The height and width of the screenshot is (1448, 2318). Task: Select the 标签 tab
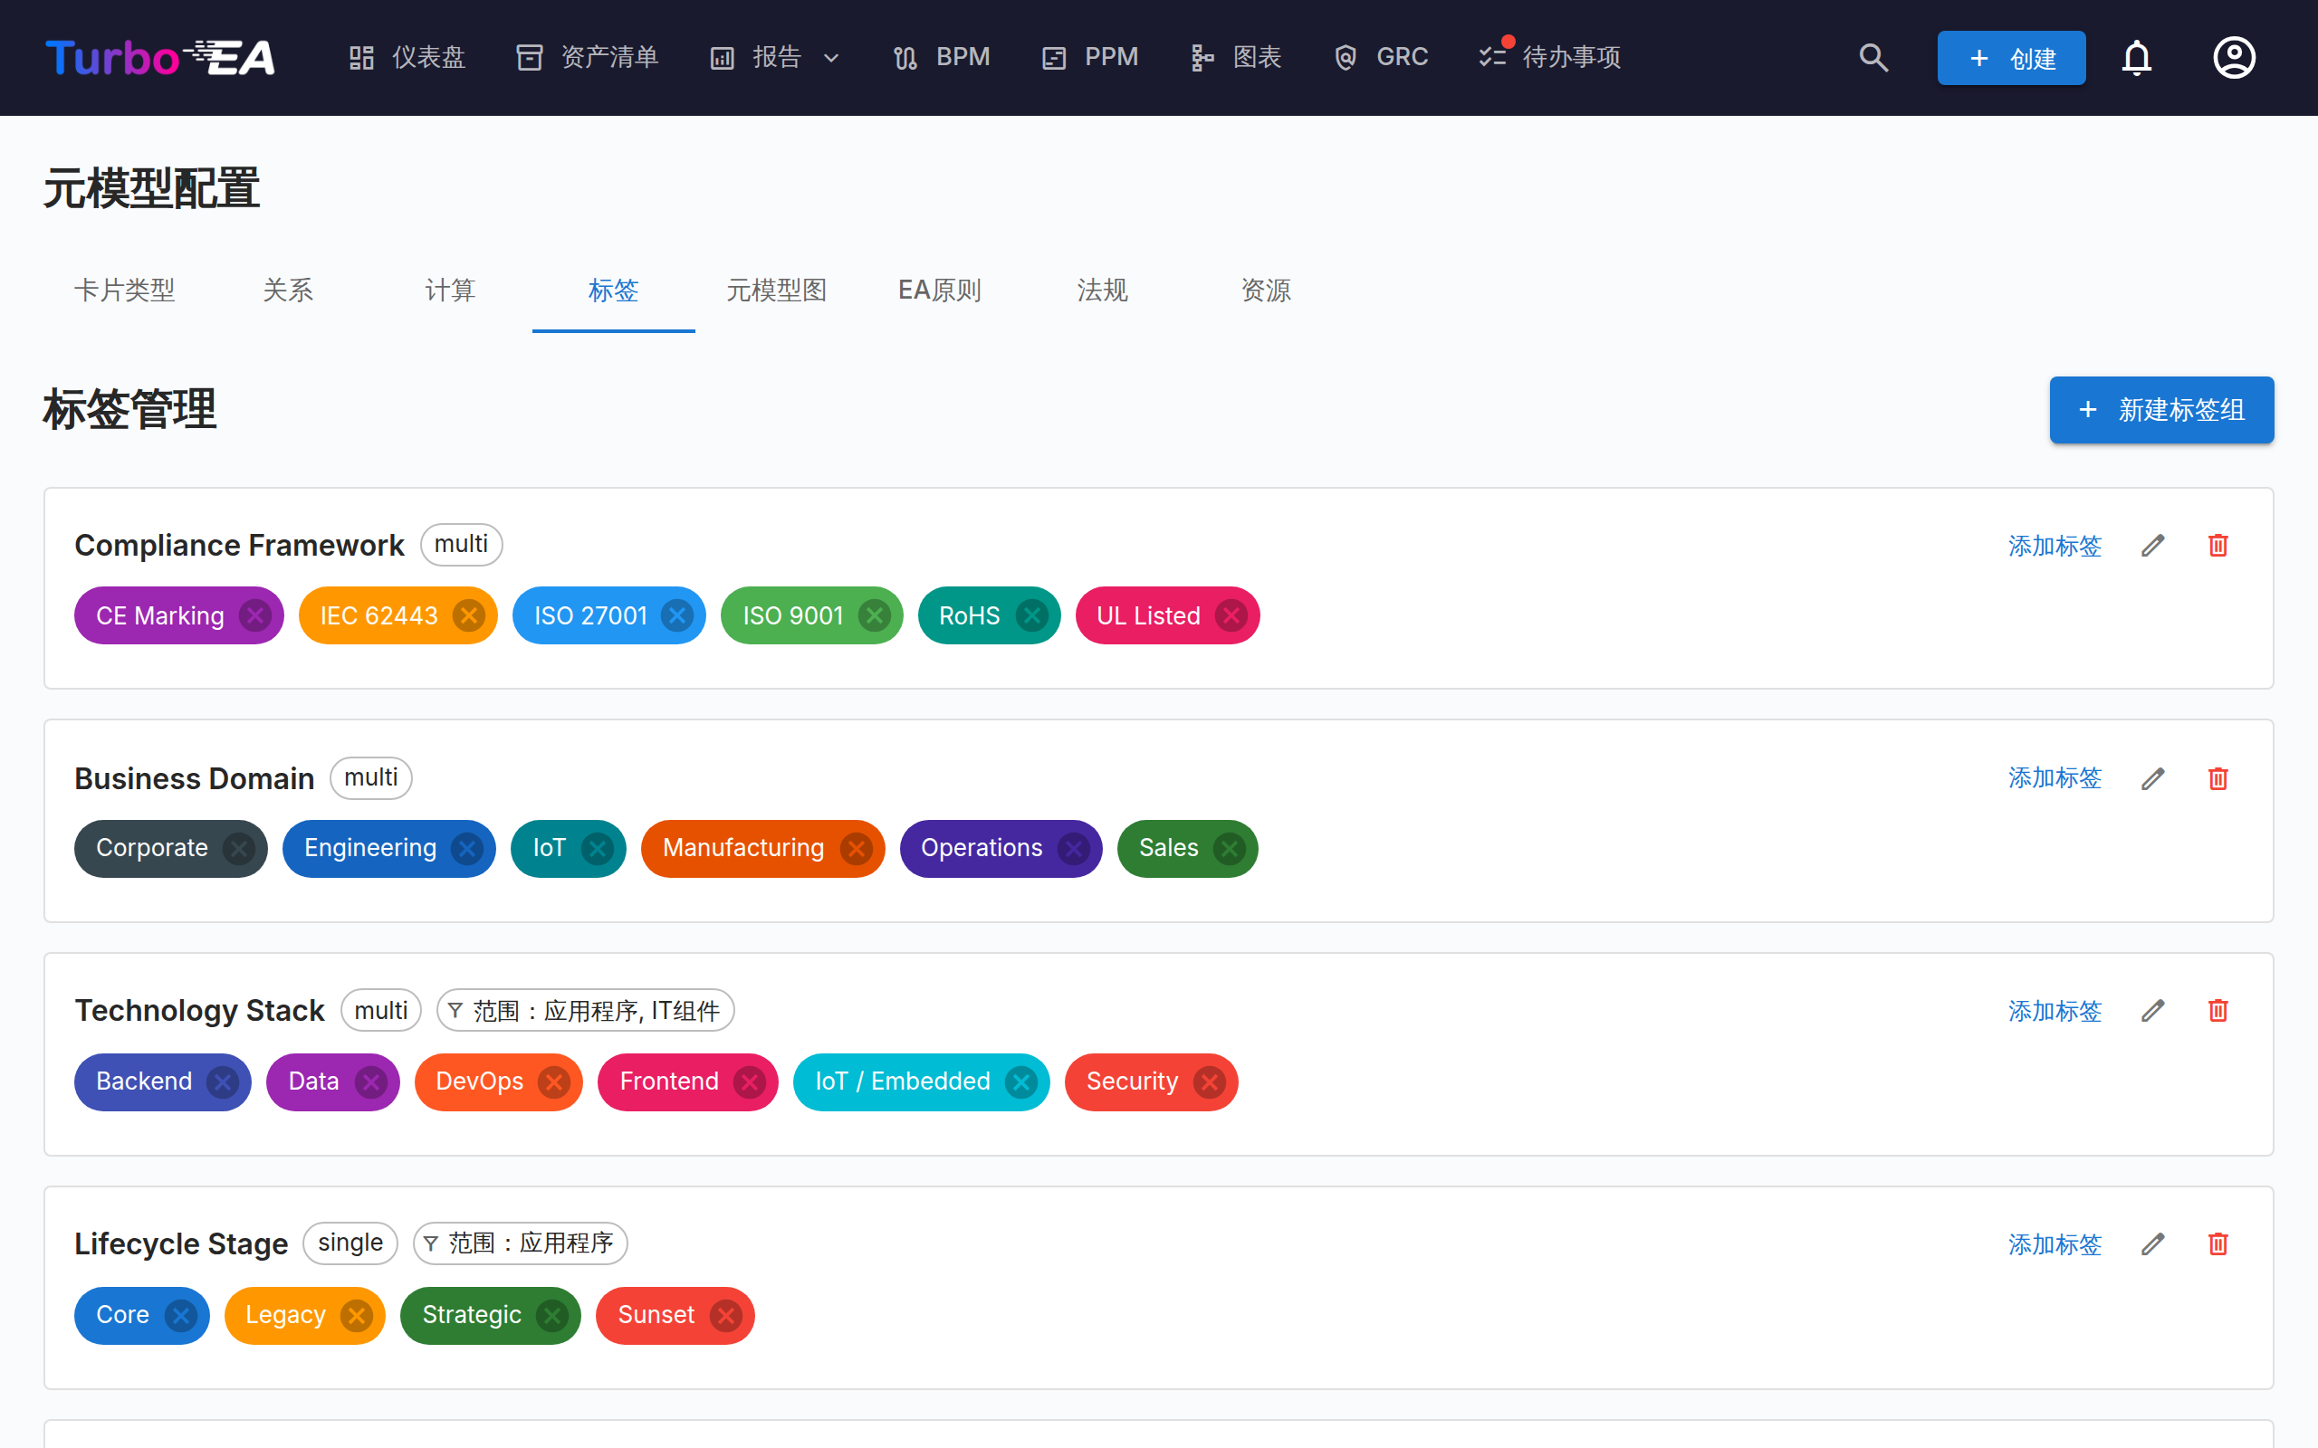click(613, 291)
